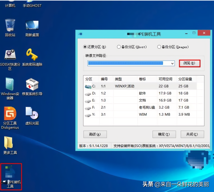Minimize the PE装机工具 window
The height and width of the screenshot is (192, 214).
(x=186, y=33)
